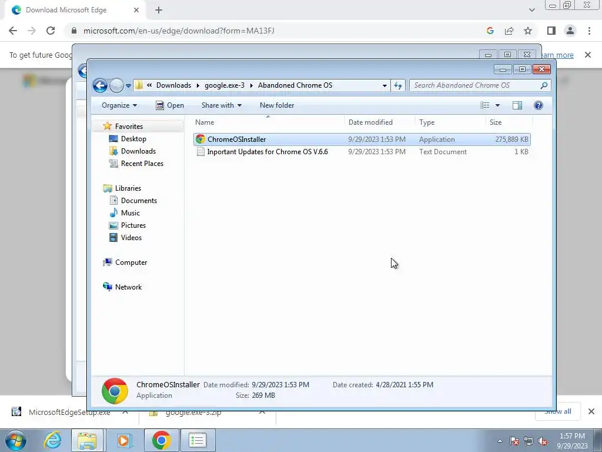The height and width of the screenshot is (452, 602).
Task: Toggle the preview pane button
Action: [517, 105]
